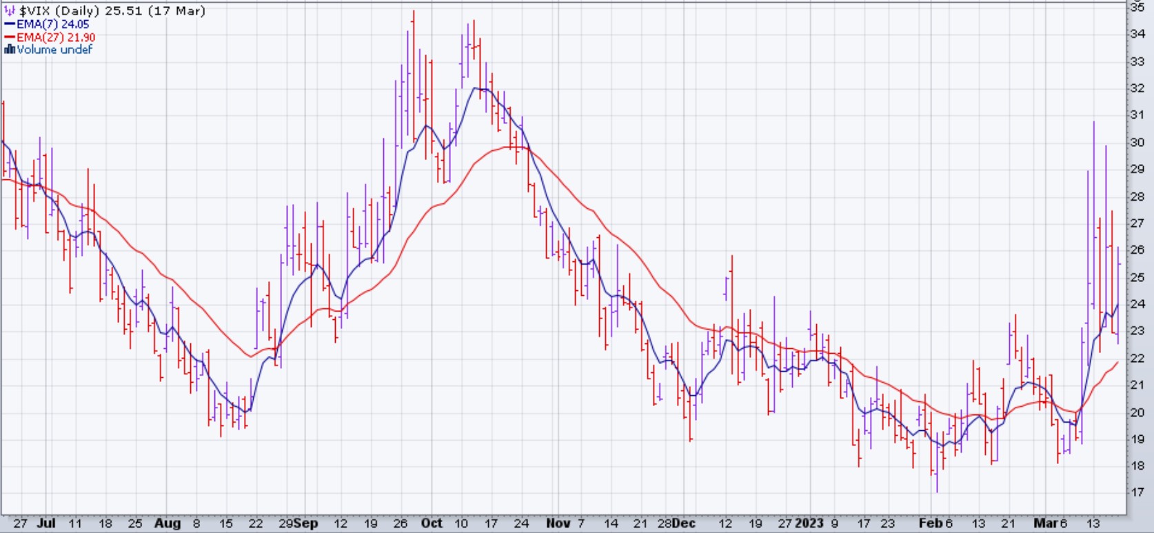
Task: Click the blue EMA(7) legend line swatch
Action: (10, 24)
